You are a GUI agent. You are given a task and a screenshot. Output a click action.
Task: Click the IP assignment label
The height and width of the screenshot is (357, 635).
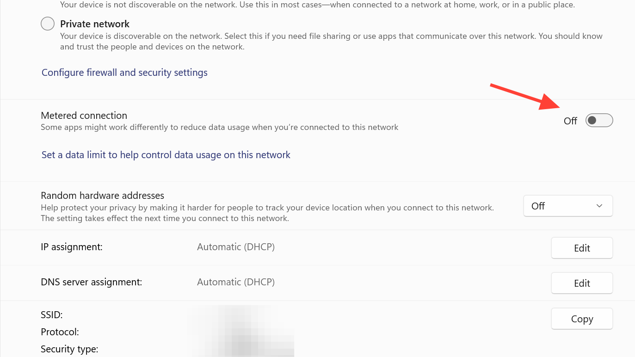[72, 247]
